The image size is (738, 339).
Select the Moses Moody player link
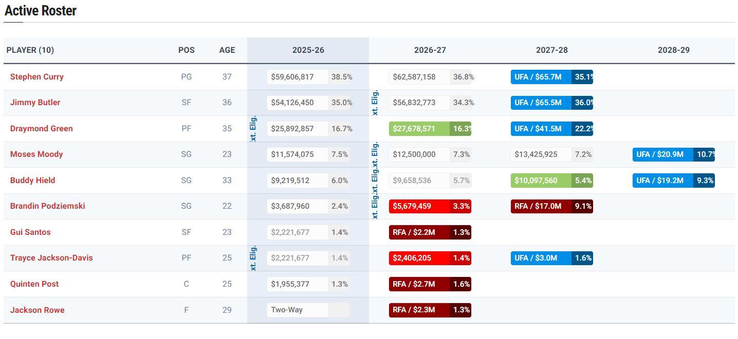click(x=36, y=154)
